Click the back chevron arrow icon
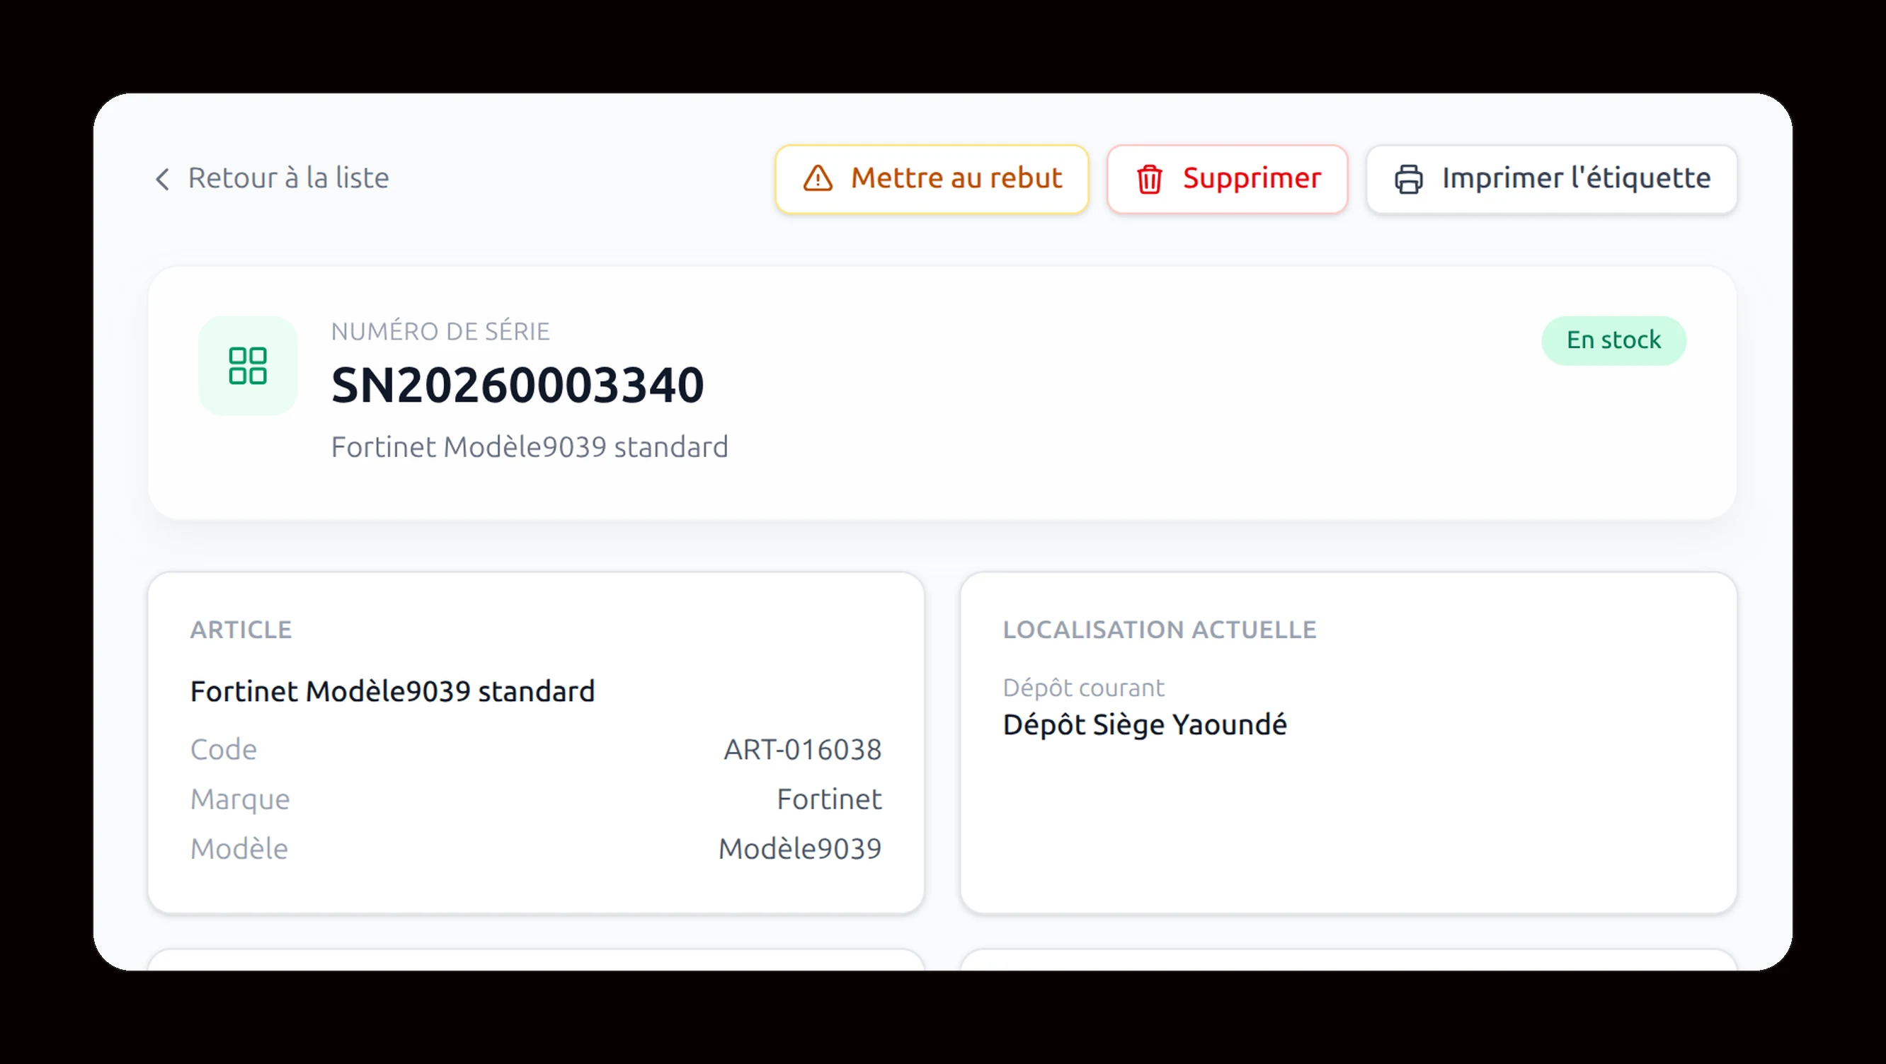This screenshot has height=1064, width=1886. click(163, 179)
